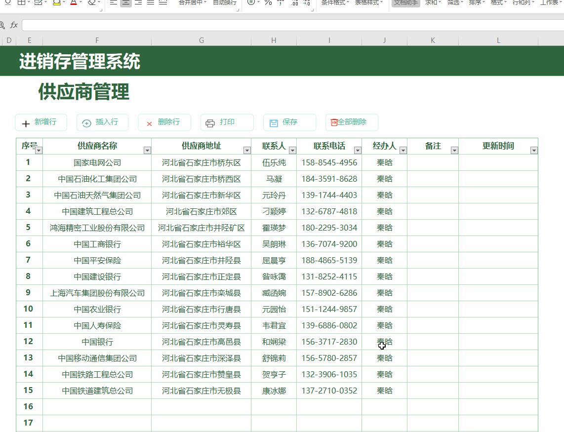Pick the red font color swatch
The image size is (564, 432).
click(73, 3)
